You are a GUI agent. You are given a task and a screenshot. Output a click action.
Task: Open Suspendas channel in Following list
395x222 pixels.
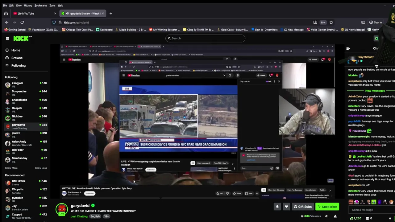click(26, 93)
